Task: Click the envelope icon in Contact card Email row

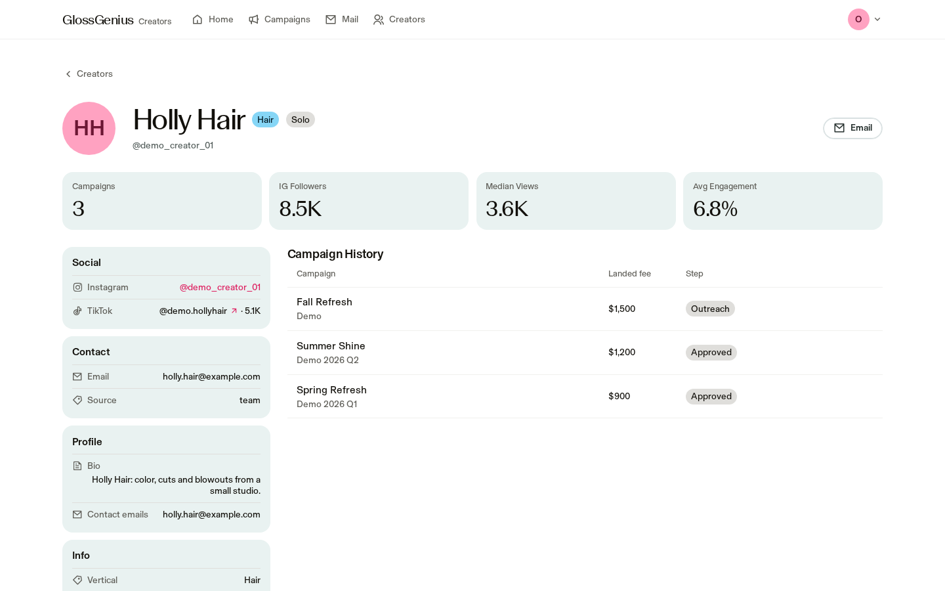Action: (77, 377)
